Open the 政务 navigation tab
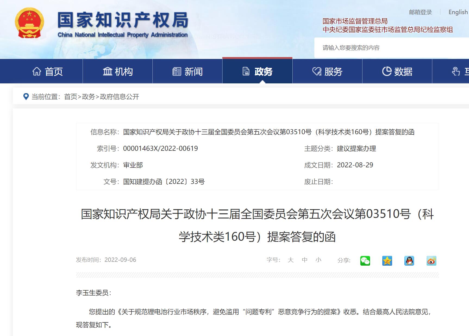The height and width of the screenshot is (336, 469). click(257, 71)
